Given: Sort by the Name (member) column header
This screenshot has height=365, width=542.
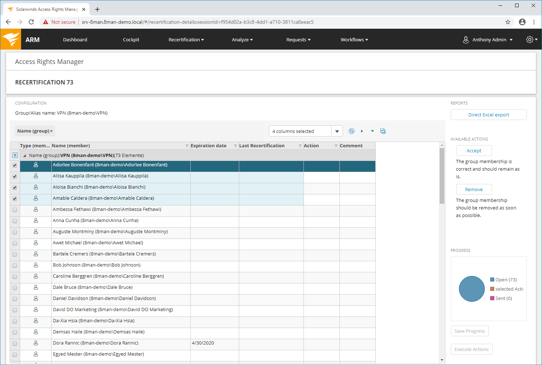Looking at the screenshot, I should tap(71, 145).
